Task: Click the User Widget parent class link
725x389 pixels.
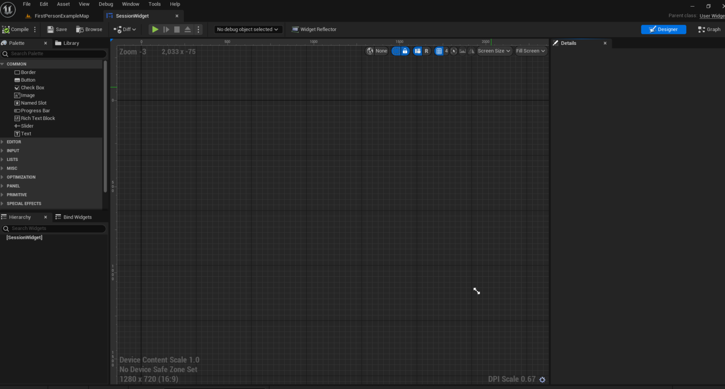Action: click(712, 16)
